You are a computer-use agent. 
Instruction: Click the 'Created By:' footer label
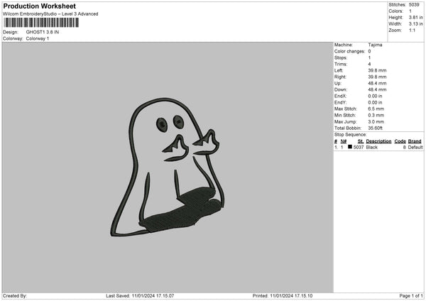(x=15, y=296)
